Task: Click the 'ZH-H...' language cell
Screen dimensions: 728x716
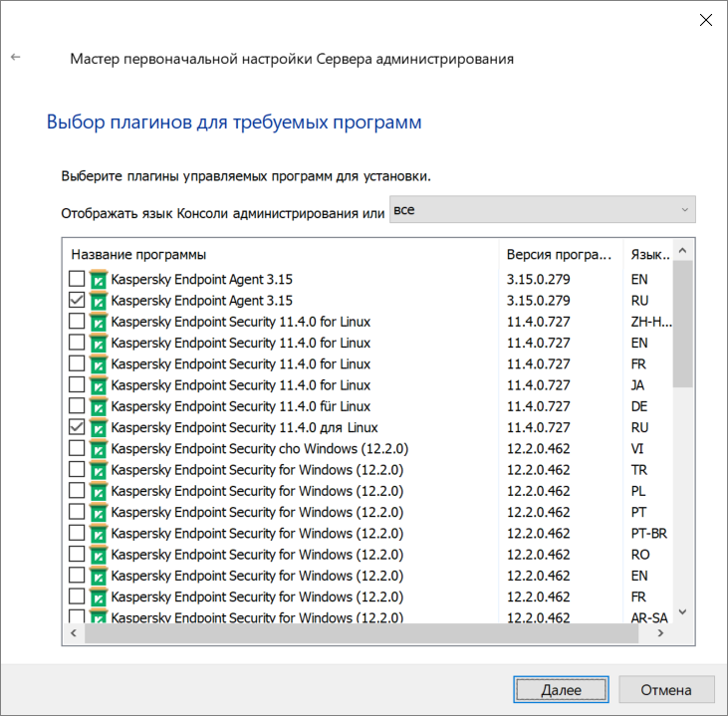Action: [x=651, y=322]
